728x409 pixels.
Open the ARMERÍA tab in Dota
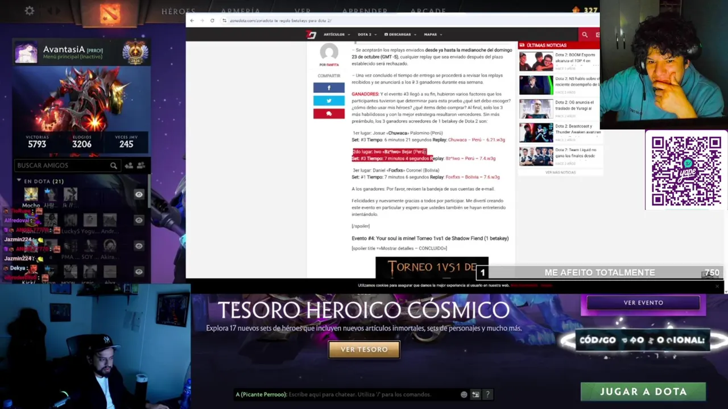pyautogui.click(x=241, y=11)
